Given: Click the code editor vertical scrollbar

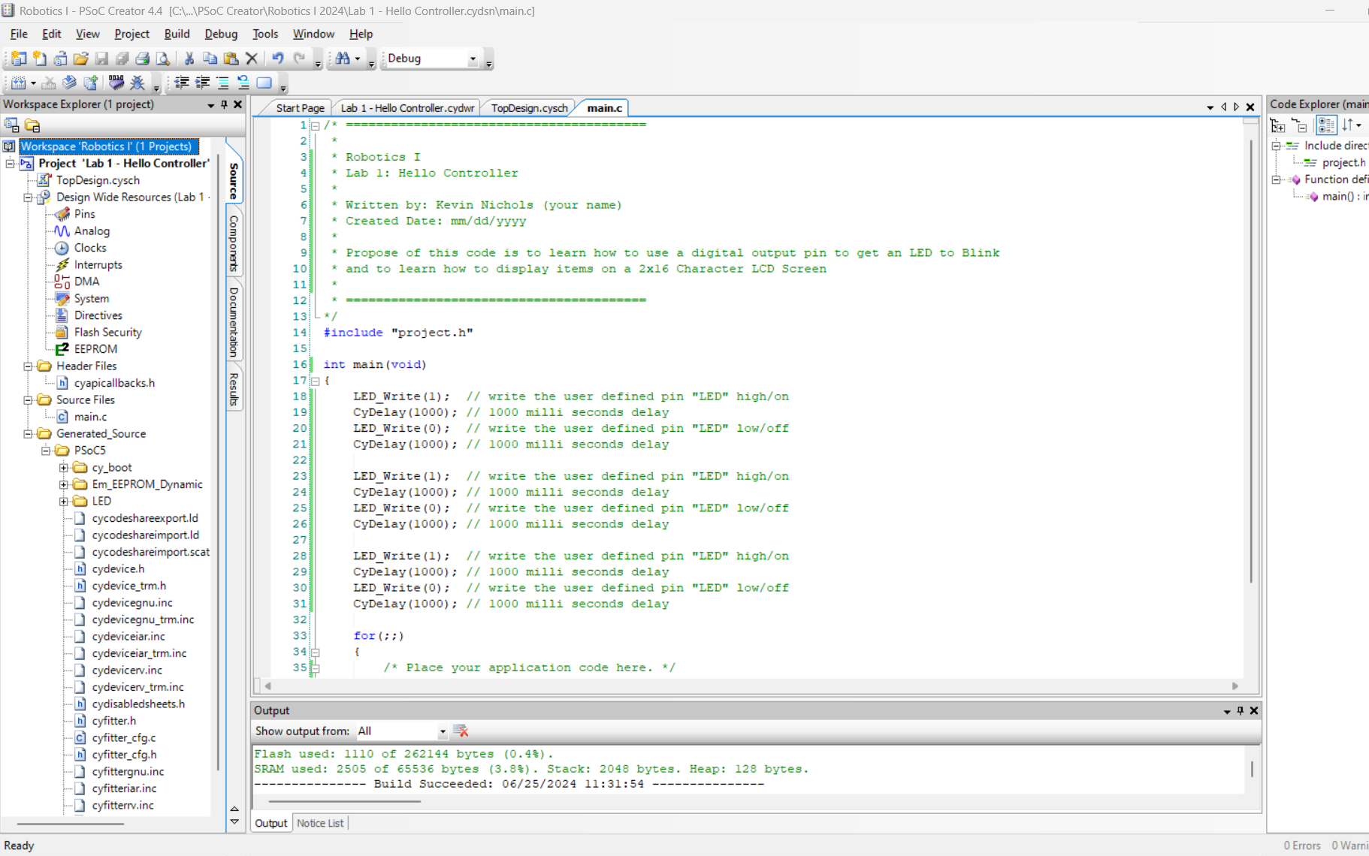Looking at the screenshot, I should coord(1251,360).
